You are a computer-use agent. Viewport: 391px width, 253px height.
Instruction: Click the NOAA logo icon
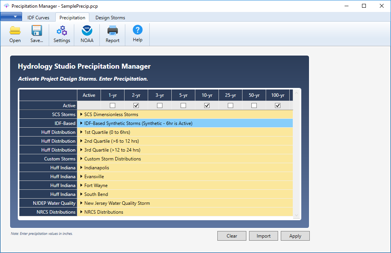pyautogui.click(x=87, y=30)
